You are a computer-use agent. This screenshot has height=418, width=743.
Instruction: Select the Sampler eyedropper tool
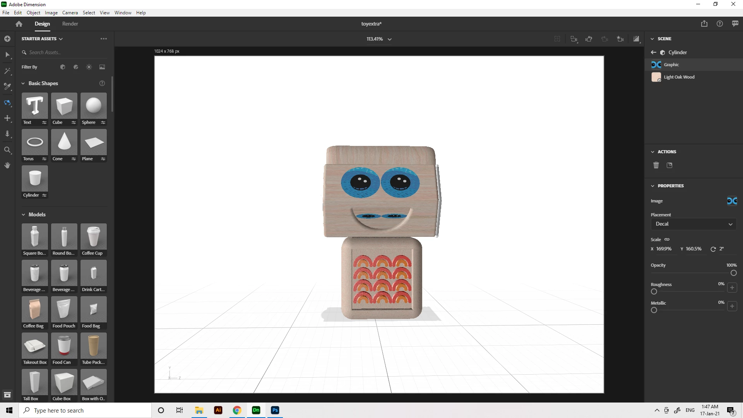[x=7, y=86]
